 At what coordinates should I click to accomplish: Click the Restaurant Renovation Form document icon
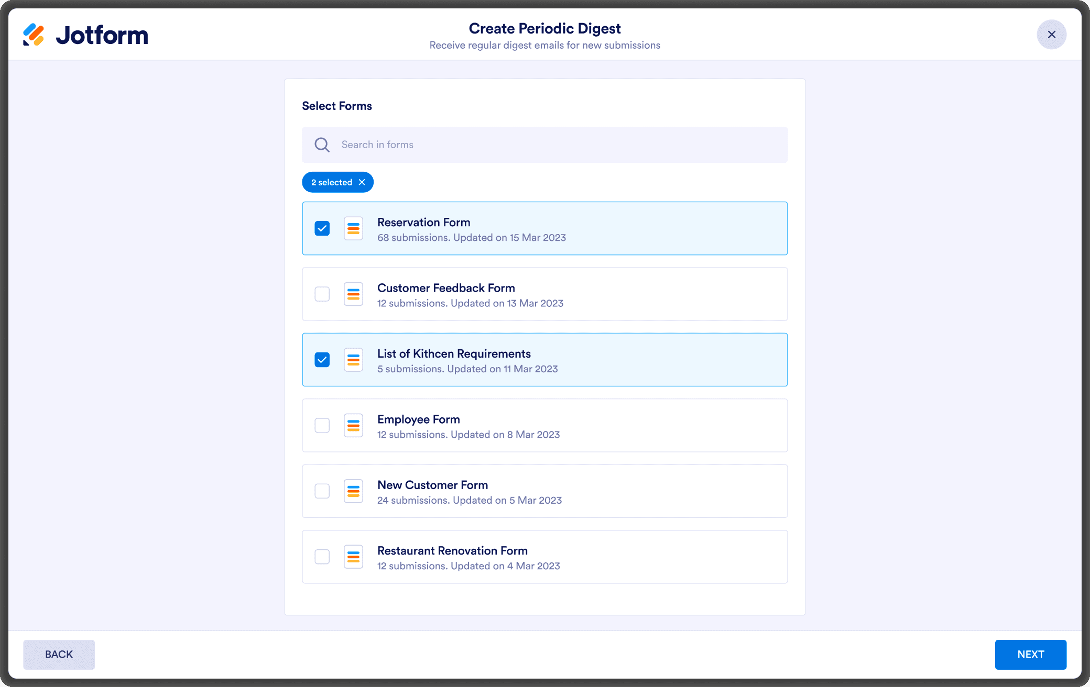pos(353,557)
